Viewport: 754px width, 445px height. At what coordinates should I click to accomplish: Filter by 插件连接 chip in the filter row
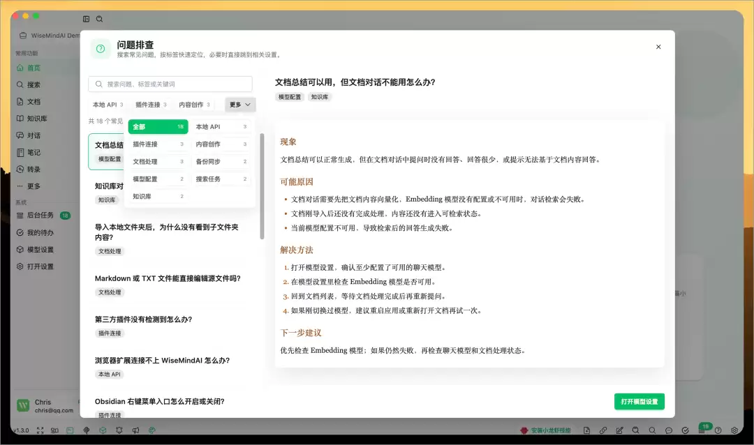point(151,105)
